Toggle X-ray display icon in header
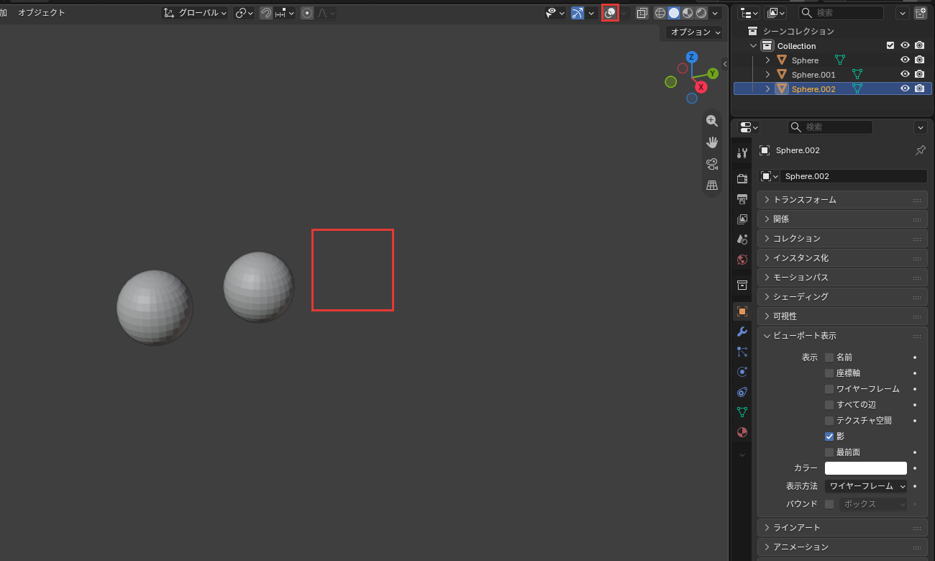 click(642, 13)
